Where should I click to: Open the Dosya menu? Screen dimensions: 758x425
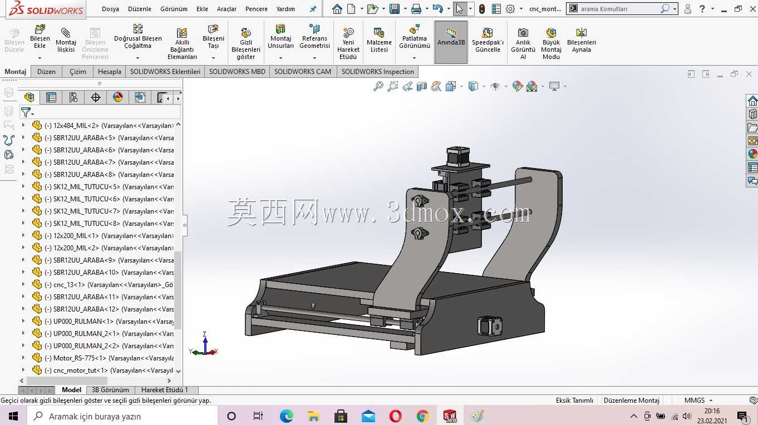(x=110, y=9)
